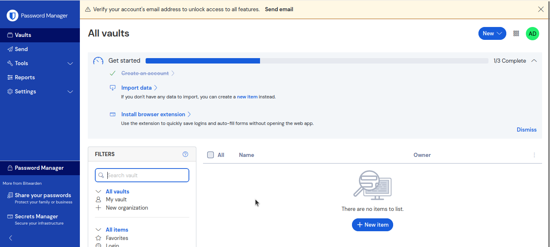The width and height of the screenshot is (550, 247).
Task: Dismiss the email verification banner
Action: [x=540, y=9]
